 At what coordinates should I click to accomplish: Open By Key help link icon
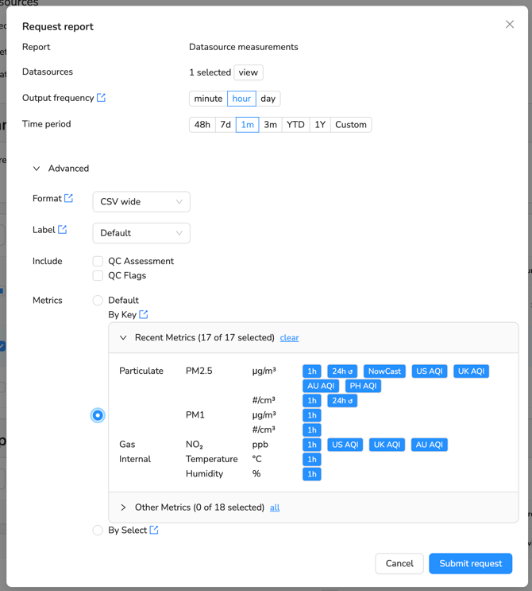pyautogui.click(x=144, y=315)
